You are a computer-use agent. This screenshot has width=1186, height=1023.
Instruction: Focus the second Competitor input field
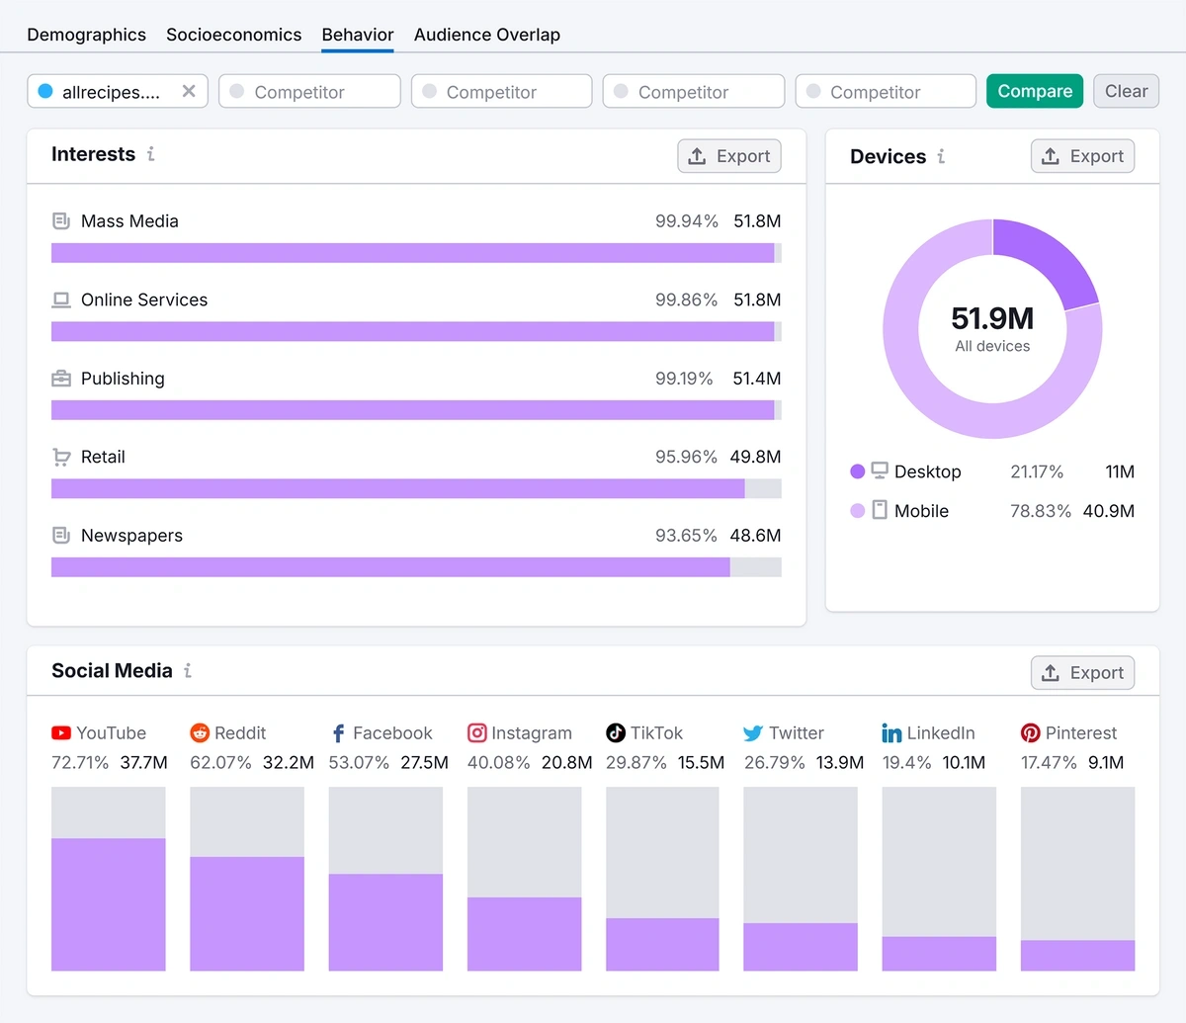[x=501, y=91]
